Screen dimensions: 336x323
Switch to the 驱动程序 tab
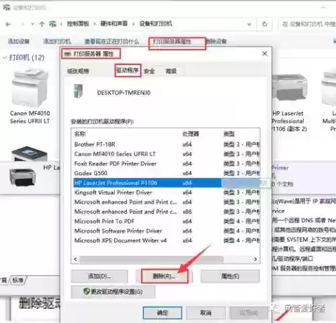coord(128,71)
